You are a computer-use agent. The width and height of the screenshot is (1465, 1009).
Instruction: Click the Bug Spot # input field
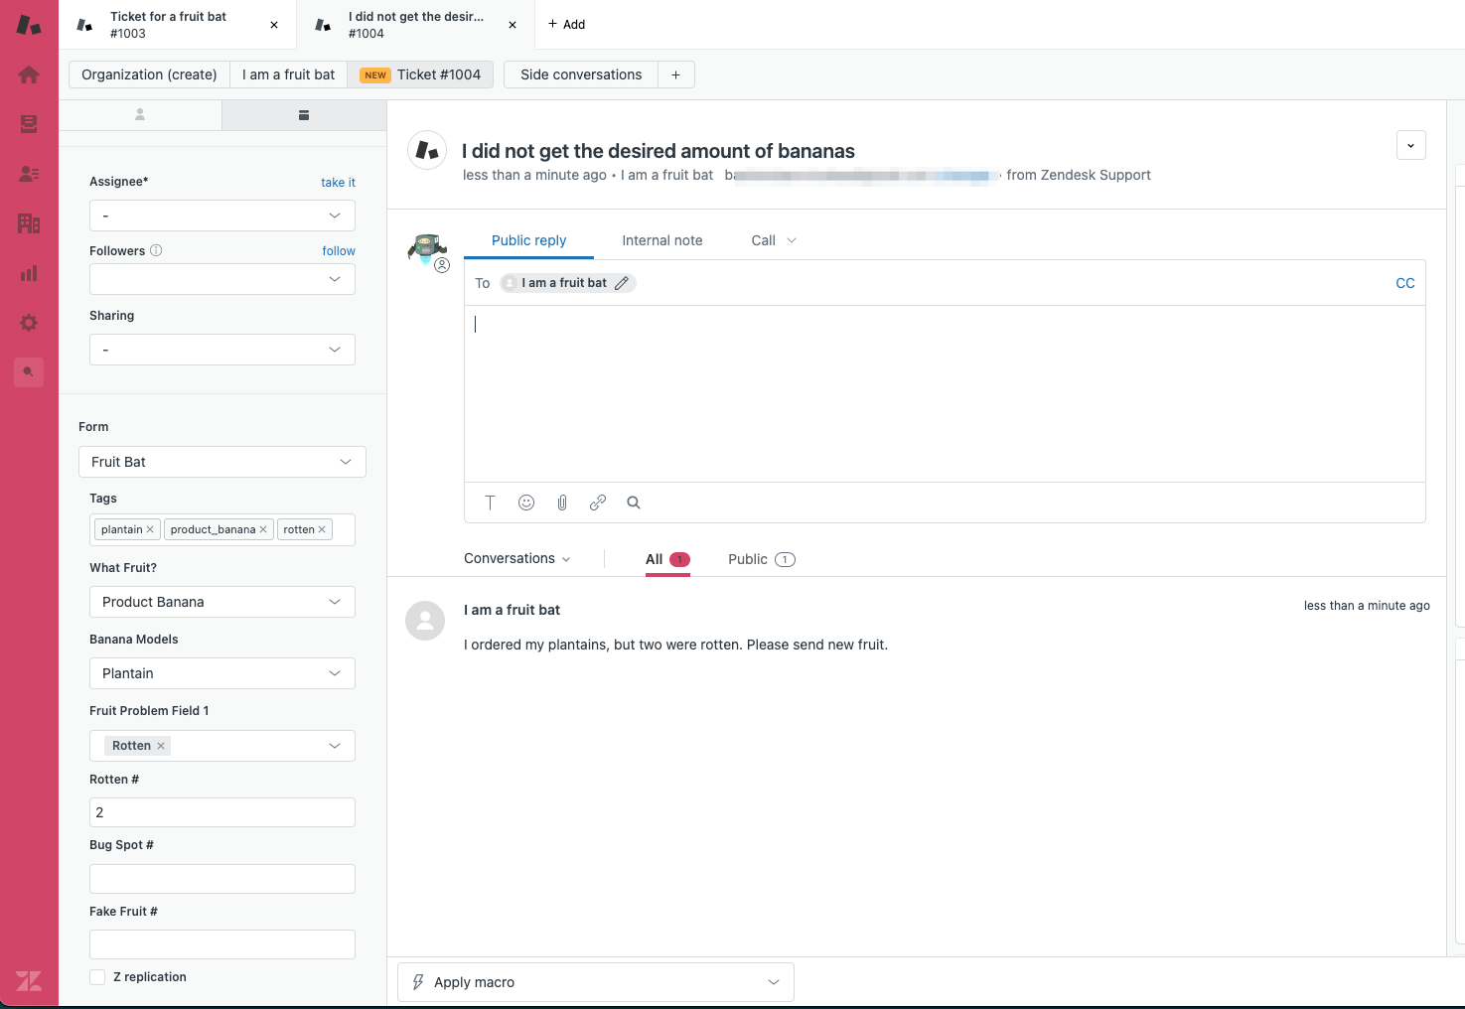tap(222, 879)
